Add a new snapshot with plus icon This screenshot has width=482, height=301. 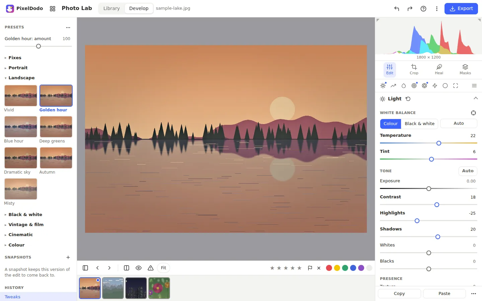click(x=68, y=257)
